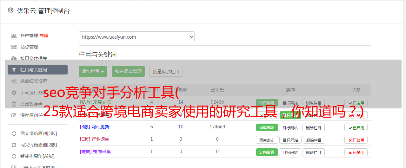Click the 状态 column header
Image resolution: width=406 pixels, height=168 pixels.
[x=356, y=90]
